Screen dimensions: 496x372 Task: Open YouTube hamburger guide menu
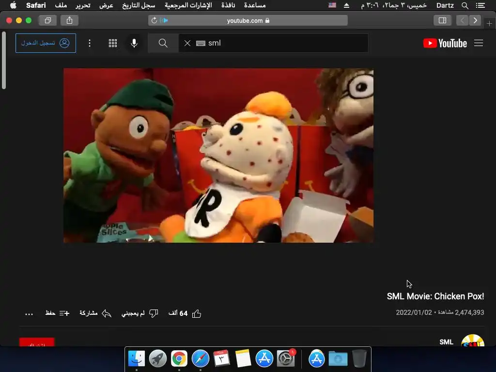click(x=478, y=43)
